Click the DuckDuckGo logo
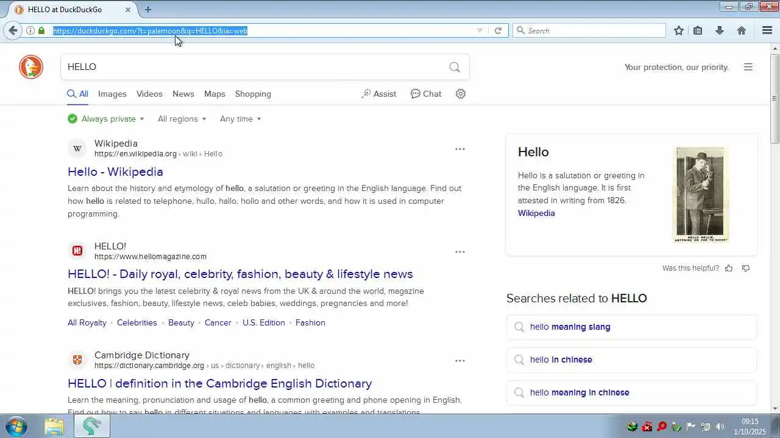This screenshot has width=780, height=438. click(x=31, y=67)
